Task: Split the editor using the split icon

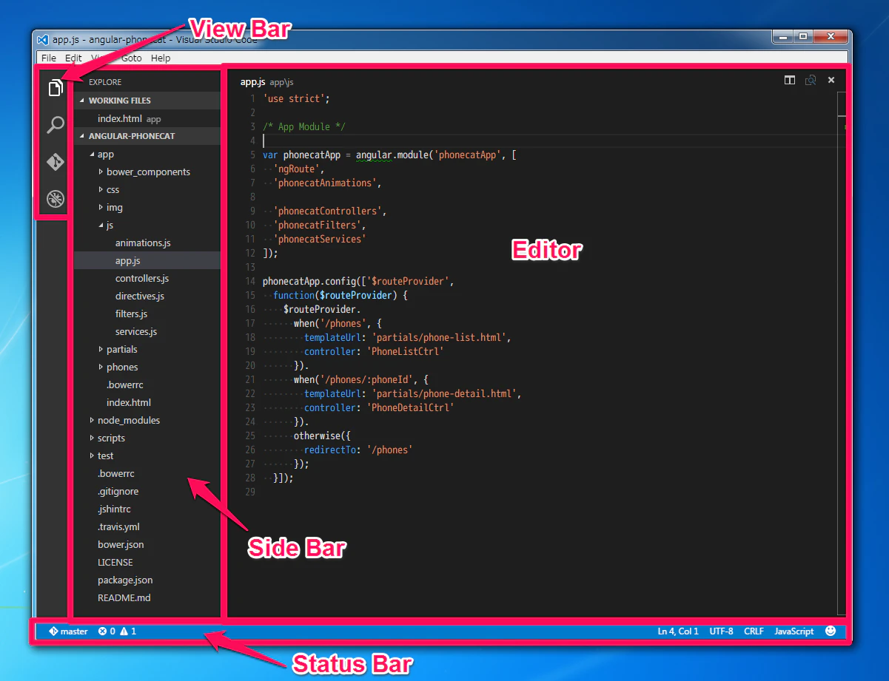Action: tap(790, 80)
